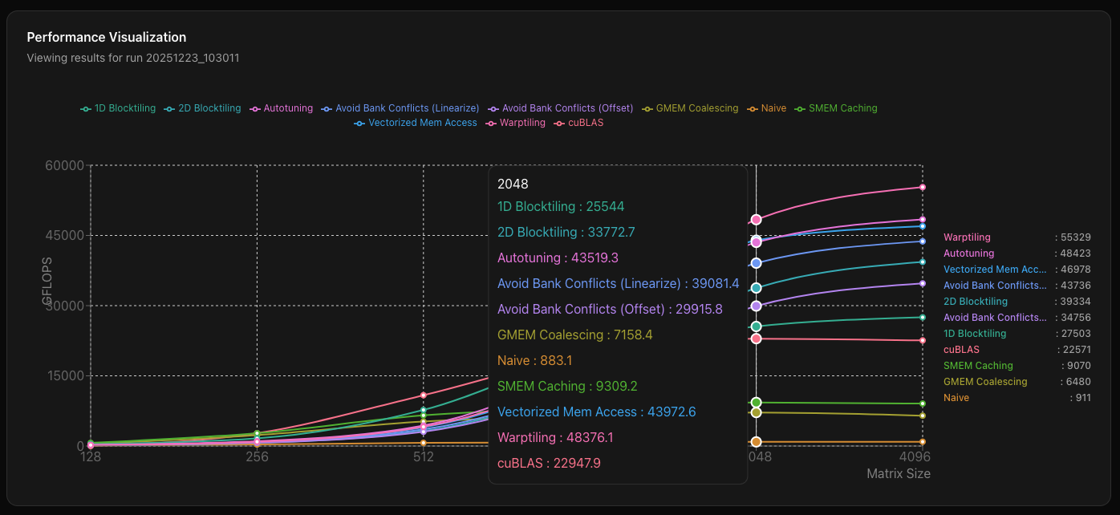Select the 4096 x-axis tick label
The height and width of the screenshot is (515, 1120).
pyautogui.click(x=915, y=457)
